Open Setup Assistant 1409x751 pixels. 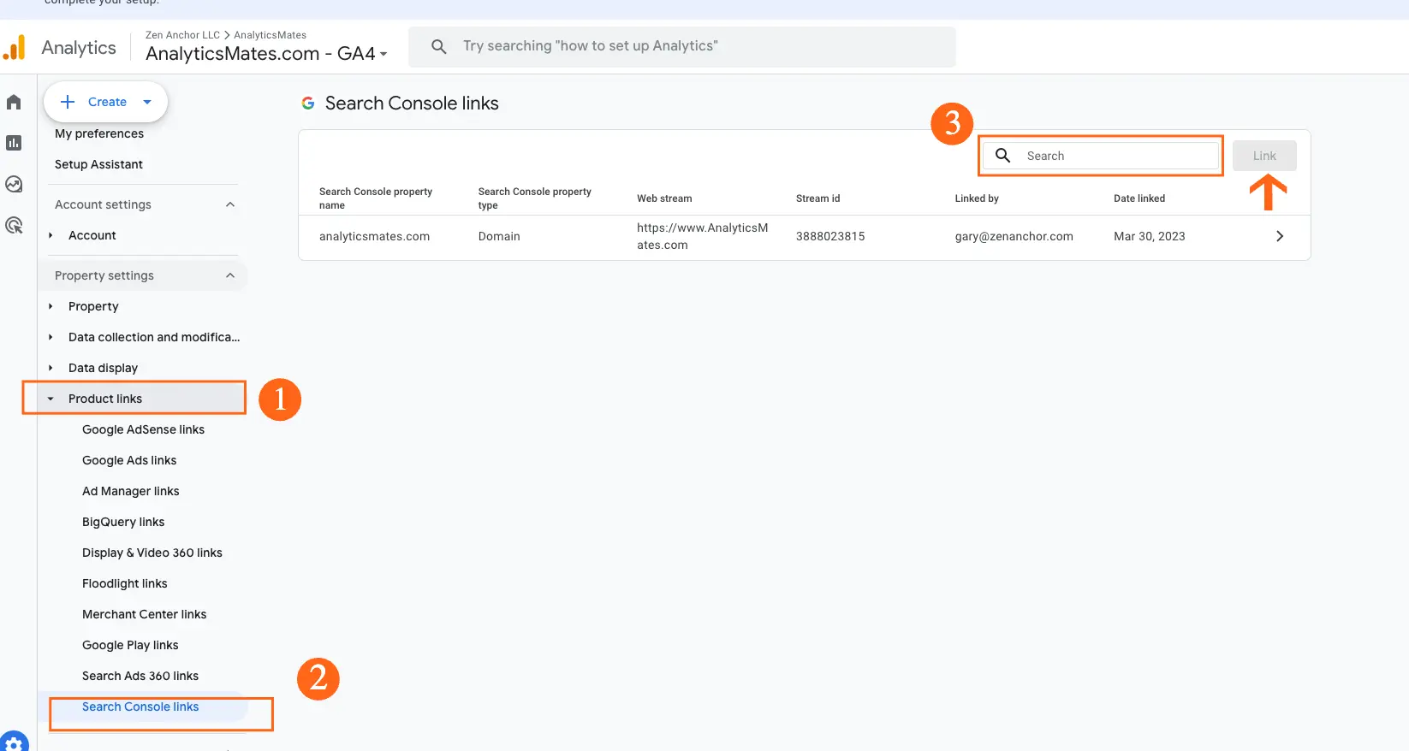[x=98, y=164]
